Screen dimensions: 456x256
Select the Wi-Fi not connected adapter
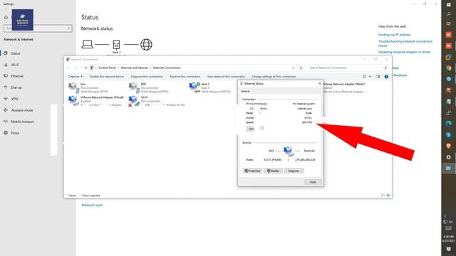point(157,101)
